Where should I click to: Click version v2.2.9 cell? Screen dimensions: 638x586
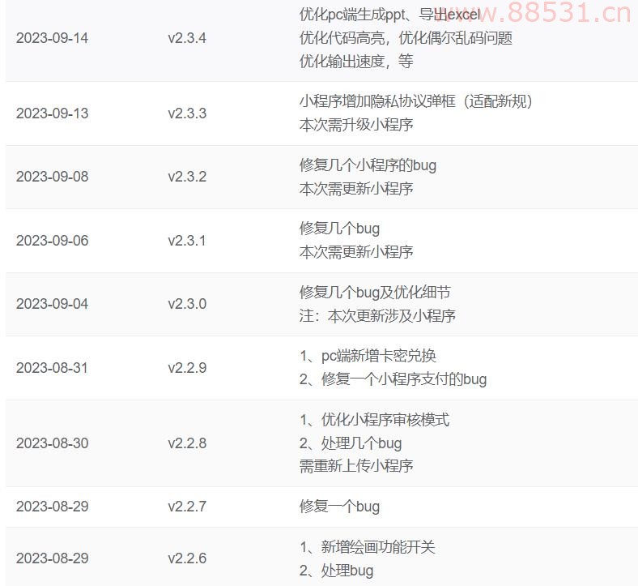point(187,368)
